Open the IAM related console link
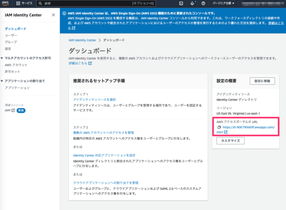Viewport: 286px width, 210px height. pos(10,111)
